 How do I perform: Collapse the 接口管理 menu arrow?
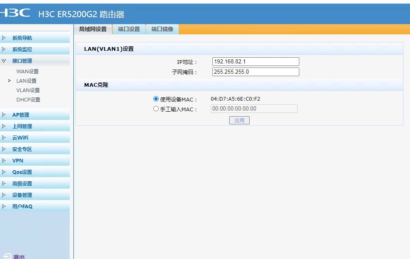pyautogui.click(x=4, y=61)
